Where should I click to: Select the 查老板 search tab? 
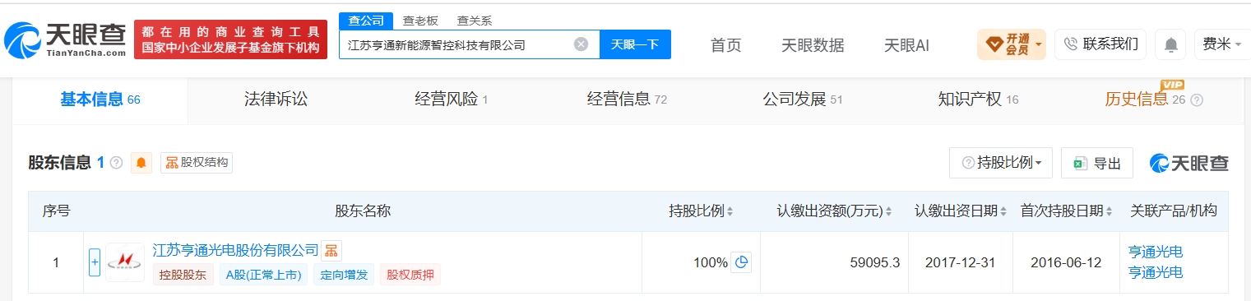(x=420, y=21)
